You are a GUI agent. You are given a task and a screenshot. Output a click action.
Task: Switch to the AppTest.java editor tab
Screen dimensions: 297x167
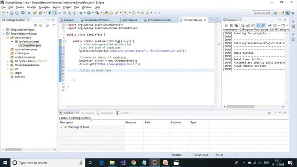(x=128, y=20)
